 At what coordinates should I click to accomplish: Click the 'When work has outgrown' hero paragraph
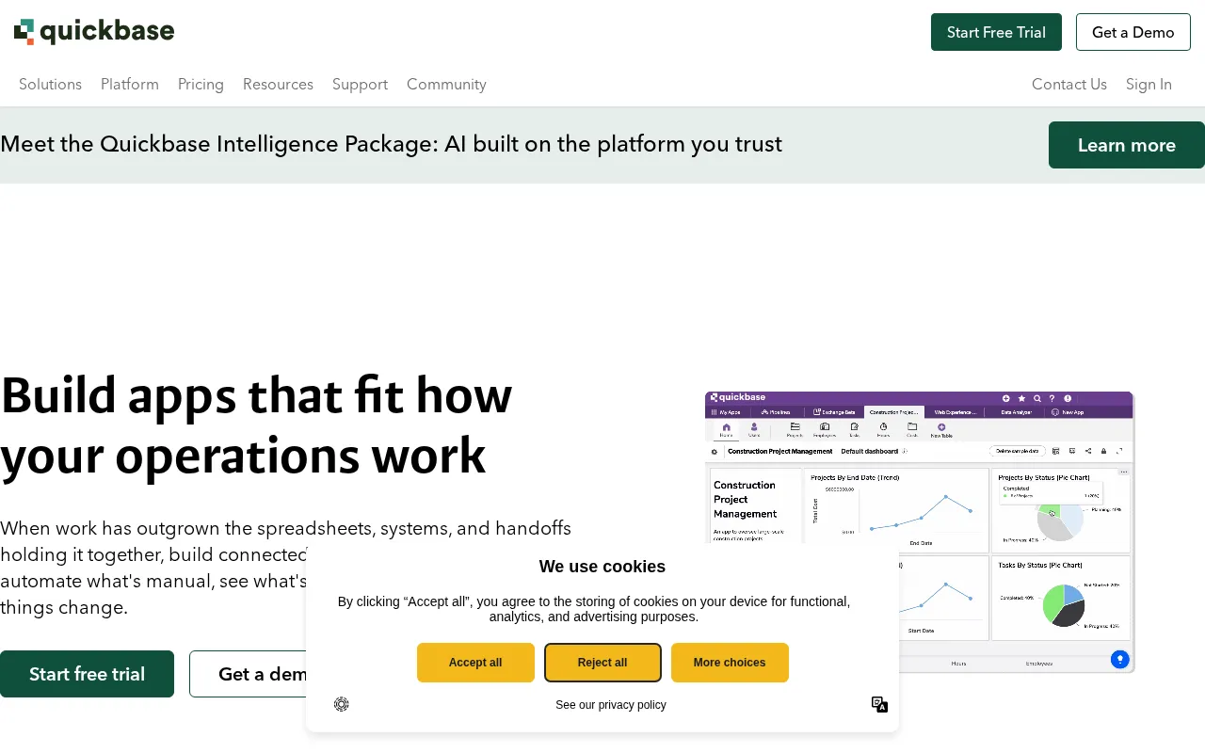(285, 568)
